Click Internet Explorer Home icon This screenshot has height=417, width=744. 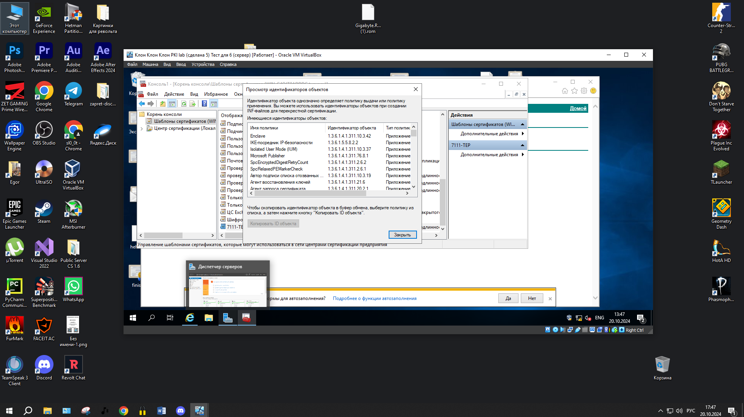click(565, 91)
